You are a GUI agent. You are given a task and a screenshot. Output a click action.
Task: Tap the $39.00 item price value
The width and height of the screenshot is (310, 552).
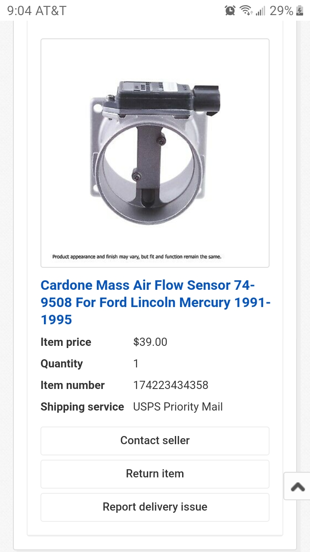150,342
